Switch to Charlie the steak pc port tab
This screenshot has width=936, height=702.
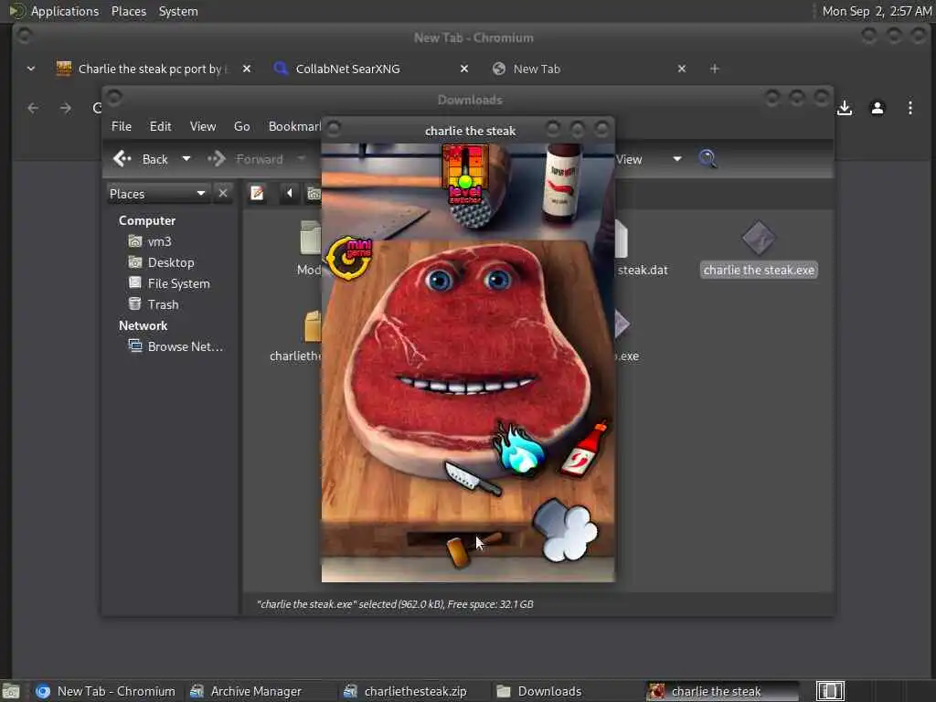(x=142, y=69)
